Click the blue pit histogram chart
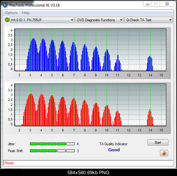The height and width of the screenshot is (176, 177). click(90, 50)
